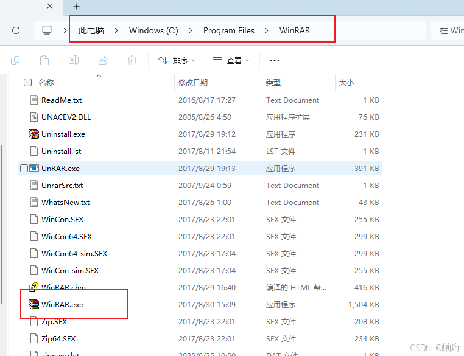464x356 pixels.
Task: Open a new tab with plus button
Action: (76, 7)
